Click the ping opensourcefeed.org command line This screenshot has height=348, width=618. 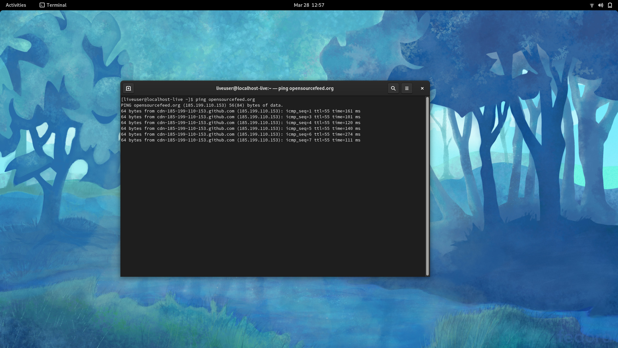[188, 100]
